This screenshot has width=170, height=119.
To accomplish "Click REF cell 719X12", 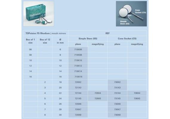I will [x=78, y=66].
